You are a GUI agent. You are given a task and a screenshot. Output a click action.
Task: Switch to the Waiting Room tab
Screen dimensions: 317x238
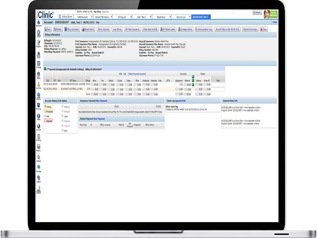[x=65, y=17]
